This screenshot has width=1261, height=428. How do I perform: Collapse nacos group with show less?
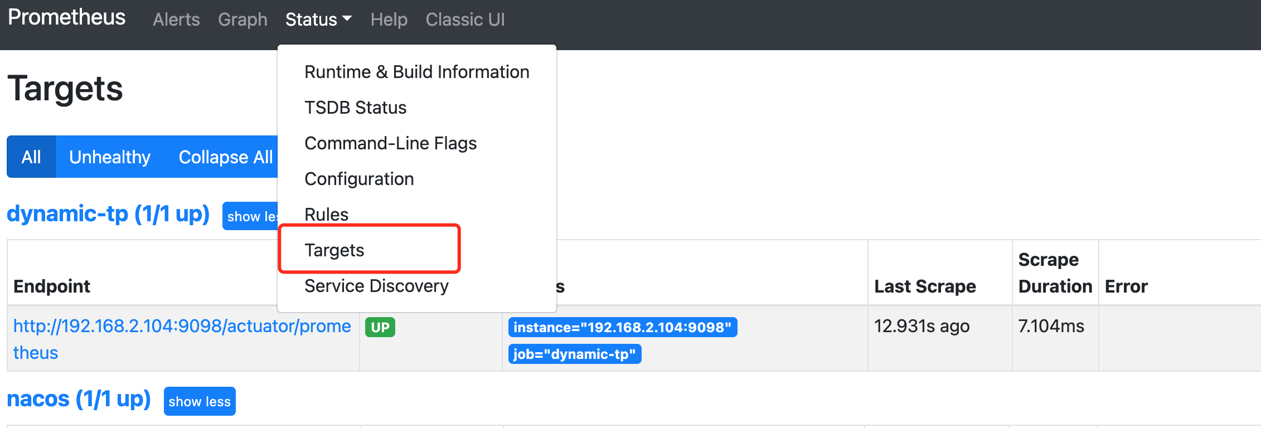pyautogui.click(x=200, y=401)
